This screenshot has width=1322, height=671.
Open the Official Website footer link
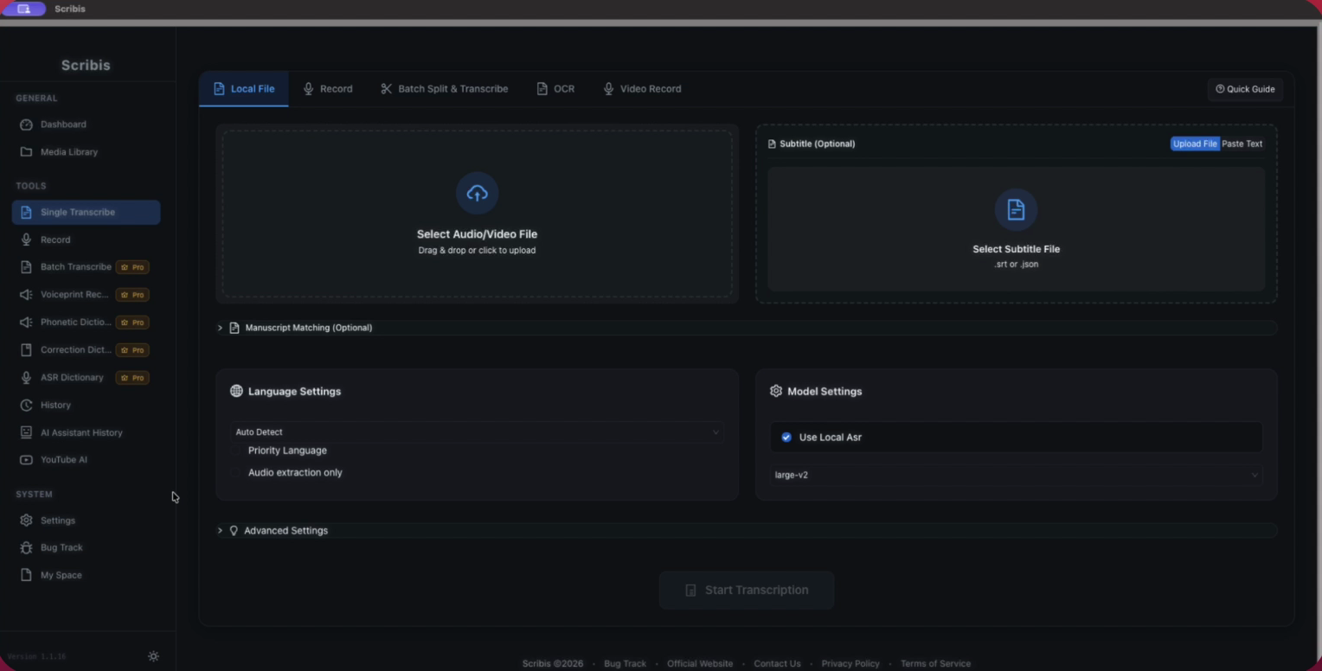coord(700,664)
